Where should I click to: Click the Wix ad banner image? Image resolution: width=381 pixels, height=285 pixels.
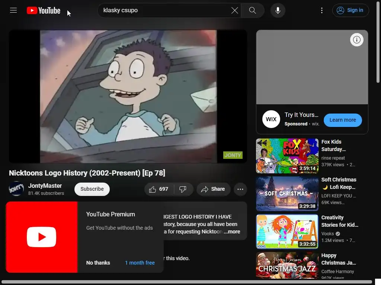pos(312,67)
